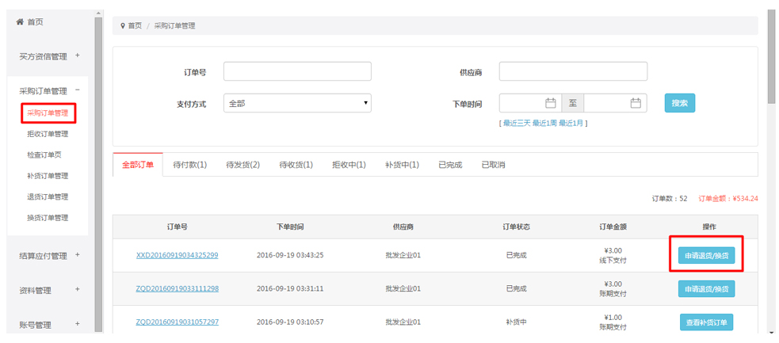Image resolution: width=779 pixels, height=343 pixels.
Task: Expand the 资料管理 sidebar section
Action: pos(77,290)
